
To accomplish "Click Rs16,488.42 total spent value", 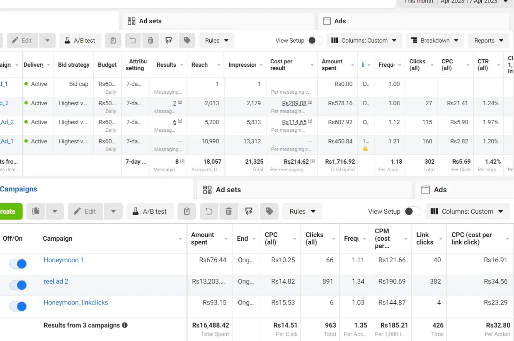I will pyautogui.click(x=211, y=325).
